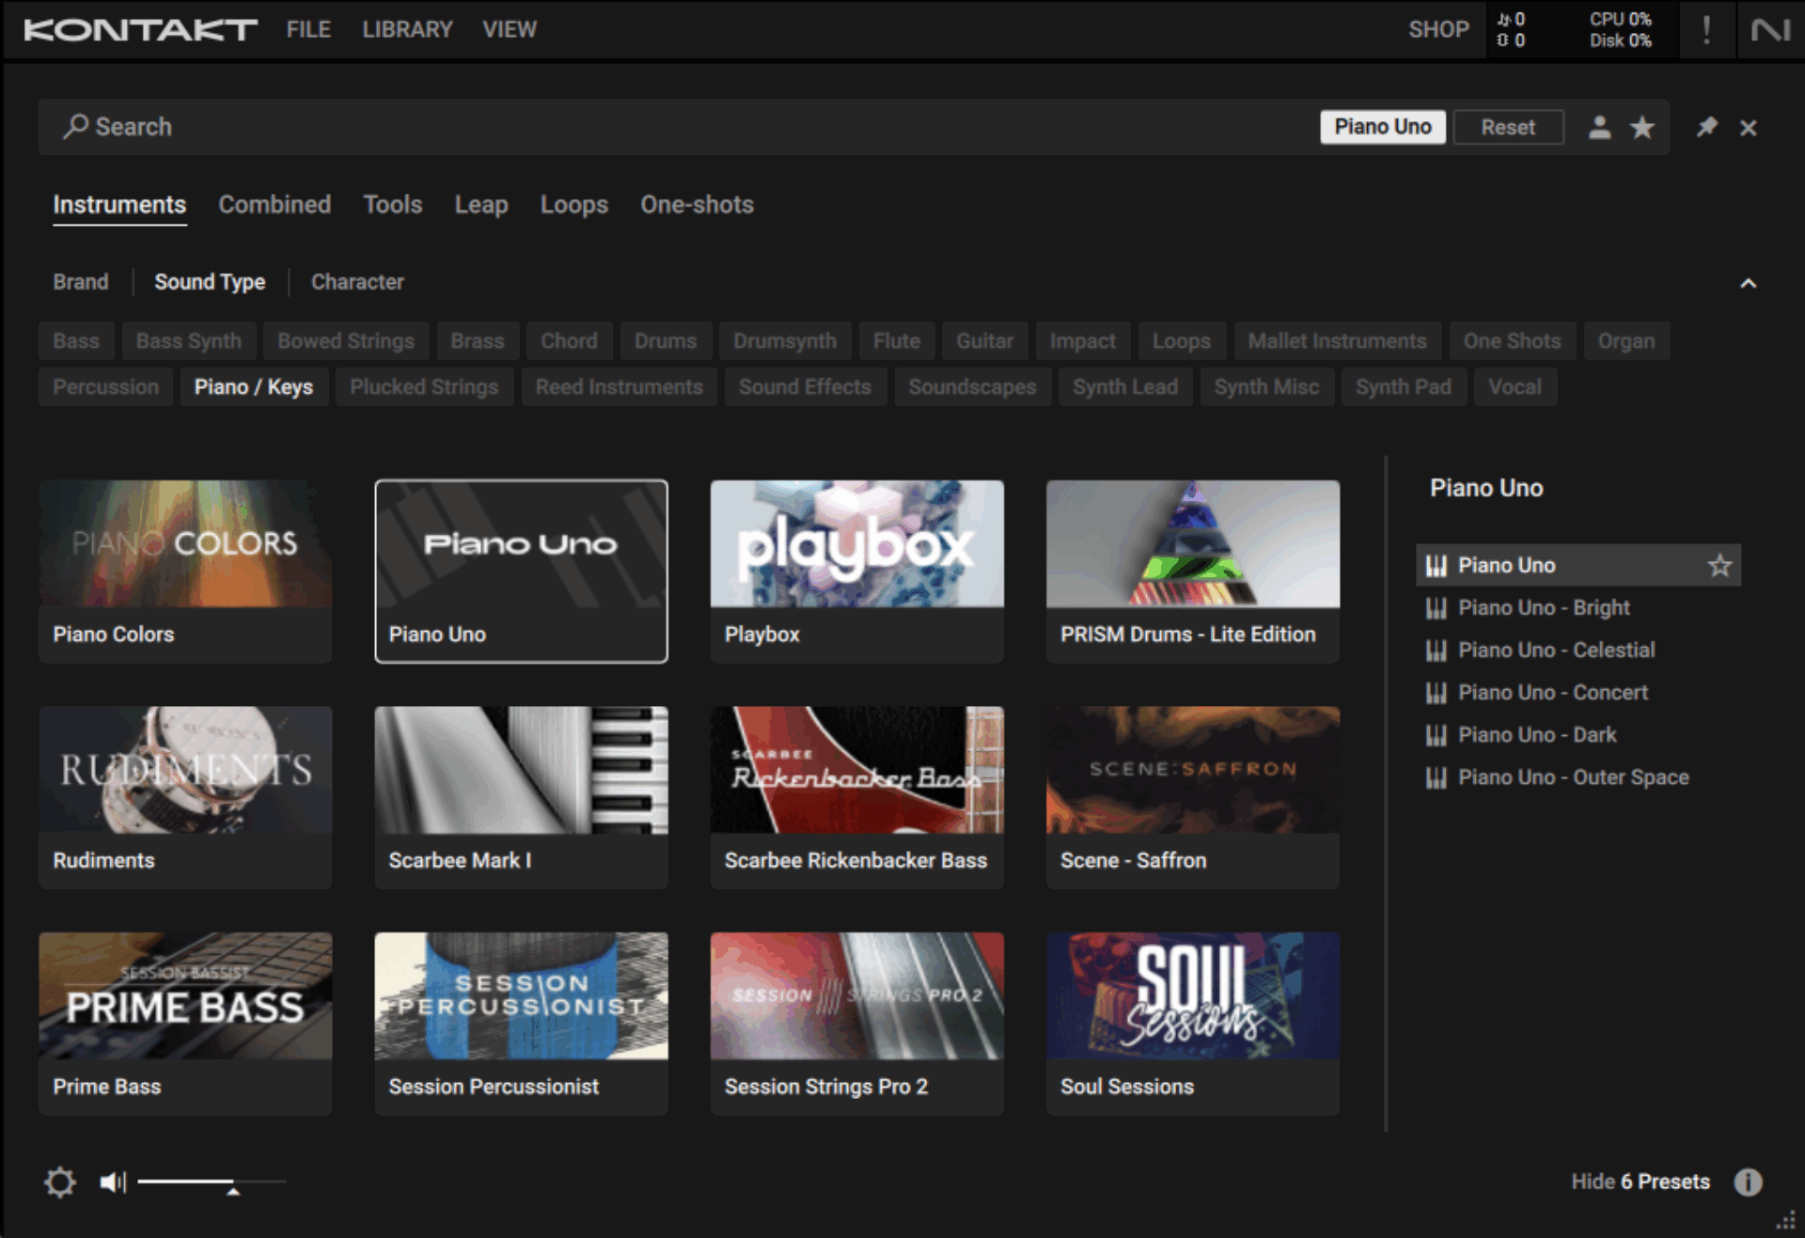Mute preview with the speaker icon
1805x1238 pixels.
113,1182
